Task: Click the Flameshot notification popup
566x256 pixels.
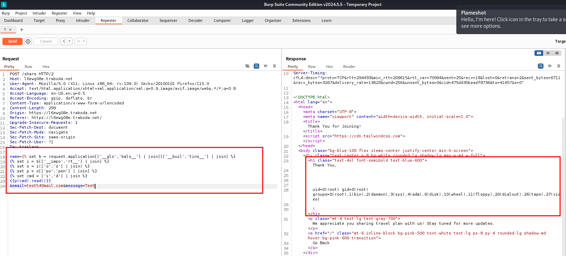Action: [511, 19]
